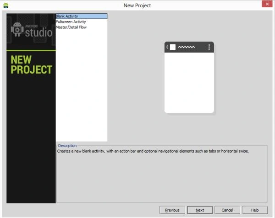Close the New Project dialog

point(267,4)
